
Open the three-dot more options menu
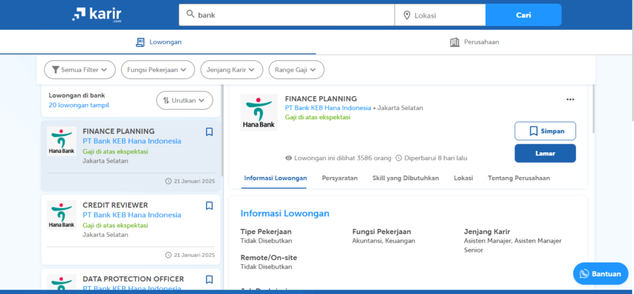pos(570,100)
